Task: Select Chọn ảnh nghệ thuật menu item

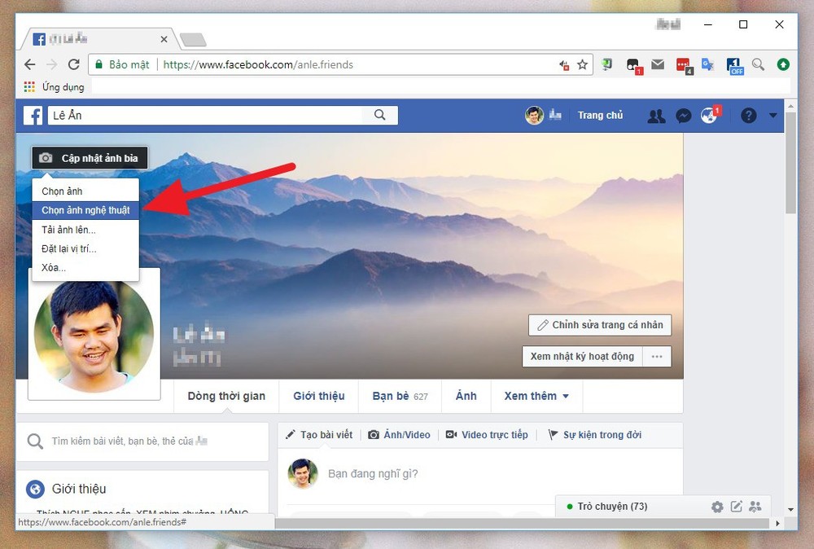Action: (85, 210)
